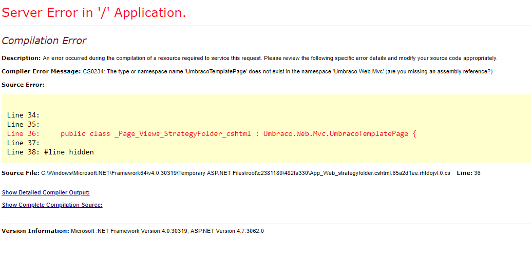This screenshot has height=256, width=531.
Task: Click the Line 34 row in source
Action: point(24,115)
